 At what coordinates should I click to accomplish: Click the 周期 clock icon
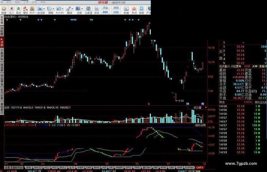coord(49,9)
